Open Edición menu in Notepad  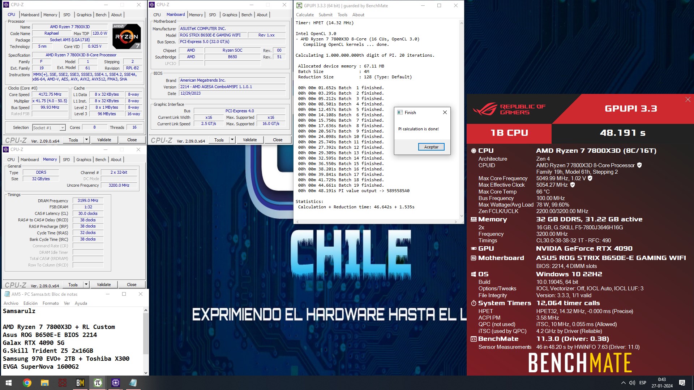(x=30, y=303)
